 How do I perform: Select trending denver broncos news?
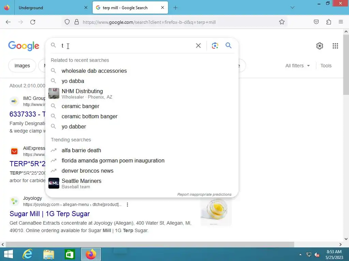tap(142, 171)
